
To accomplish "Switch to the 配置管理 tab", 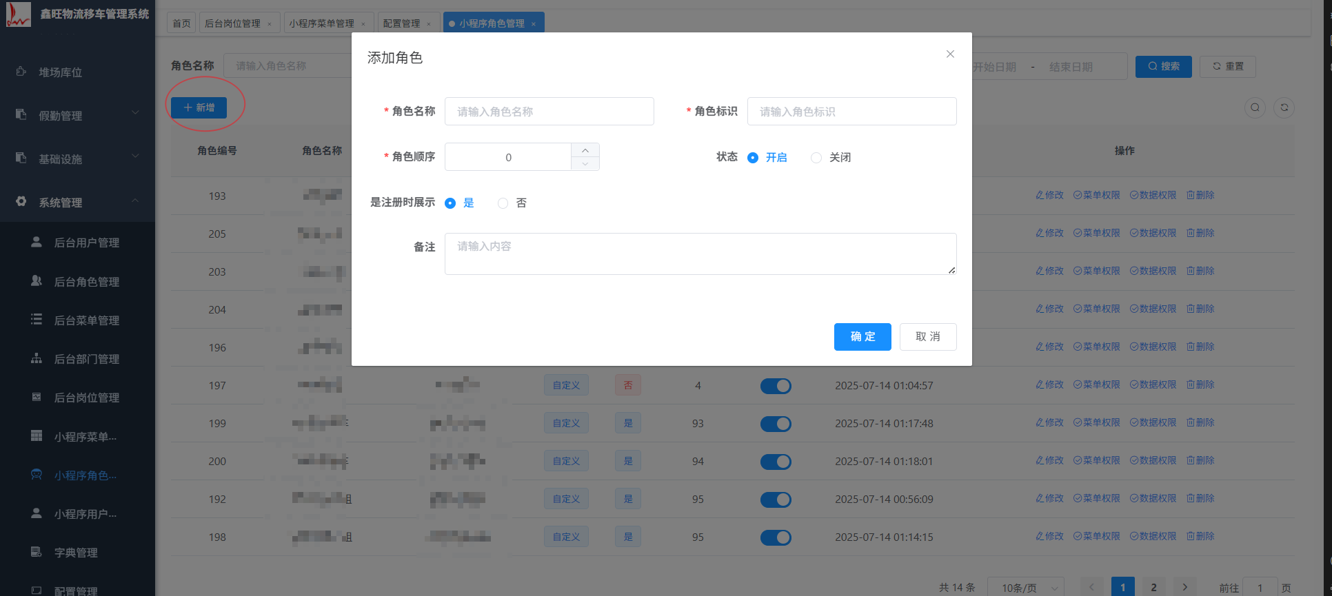I will coord(401,23).
